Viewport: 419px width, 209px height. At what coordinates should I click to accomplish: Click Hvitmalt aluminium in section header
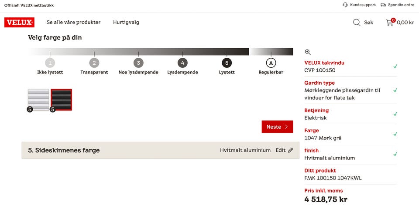245,150
